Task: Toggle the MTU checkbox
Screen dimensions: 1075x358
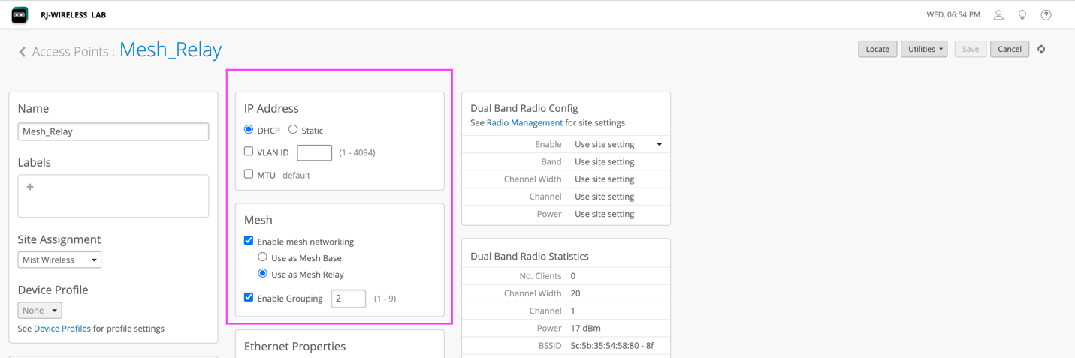Action: pyautogui.click(x=249, y=174)
